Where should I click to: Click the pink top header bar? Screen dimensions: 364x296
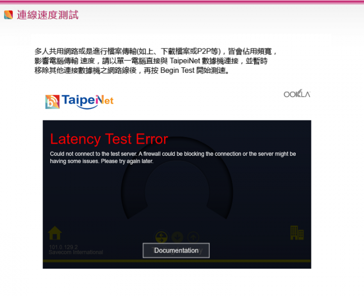pos(182,3)
